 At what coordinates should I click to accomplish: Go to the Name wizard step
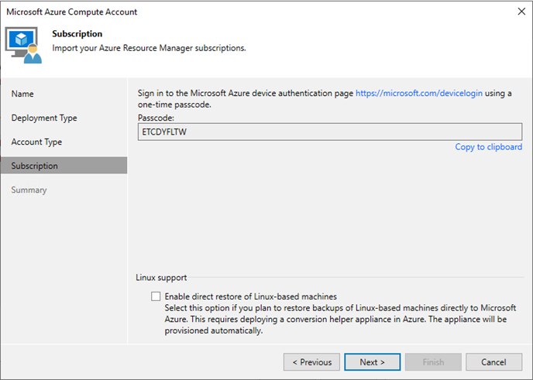(22, 94)
